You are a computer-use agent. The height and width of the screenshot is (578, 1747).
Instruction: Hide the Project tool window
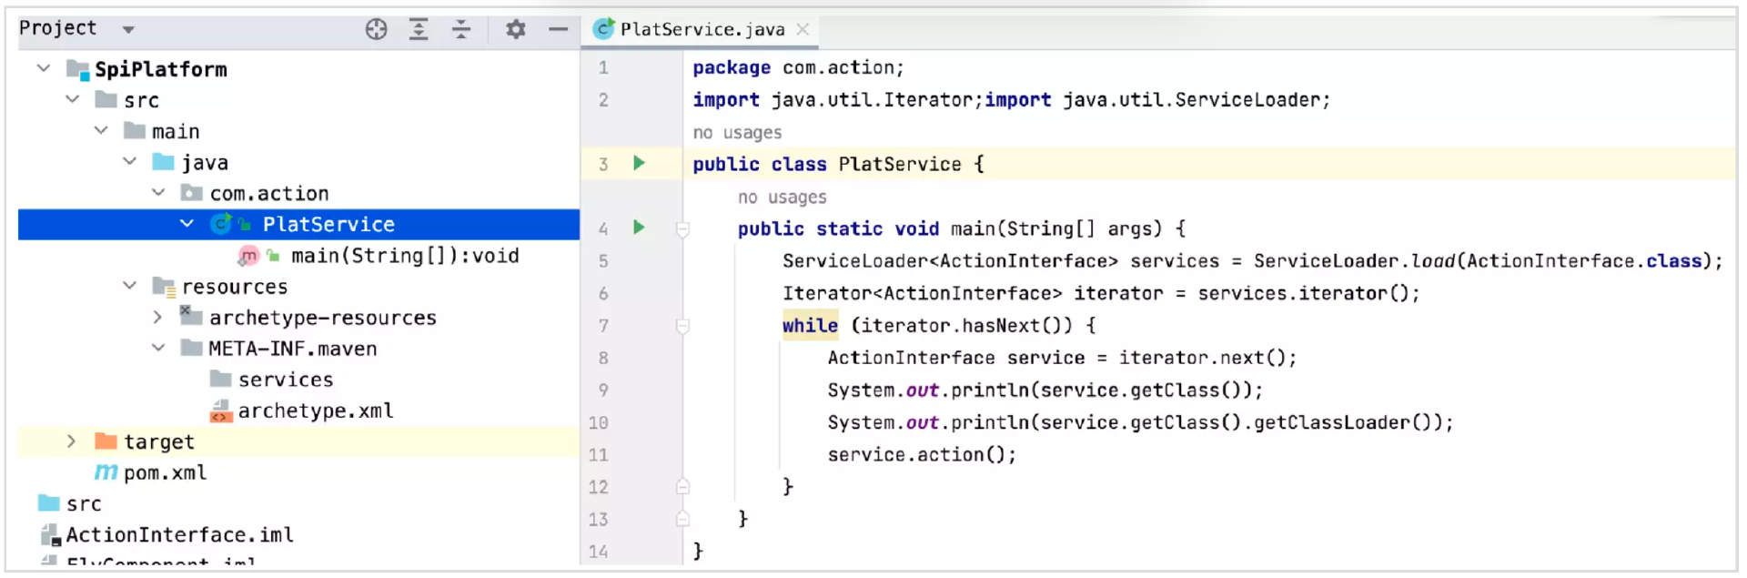pos(558,29)
